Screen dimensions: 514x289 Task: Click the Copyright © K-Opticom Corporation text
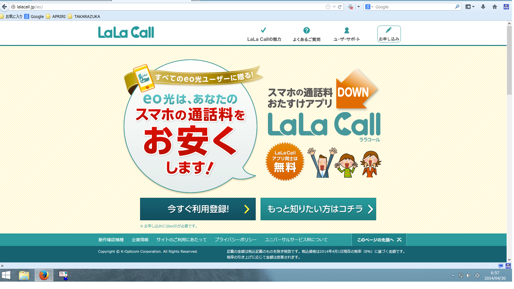coord(148,251)
